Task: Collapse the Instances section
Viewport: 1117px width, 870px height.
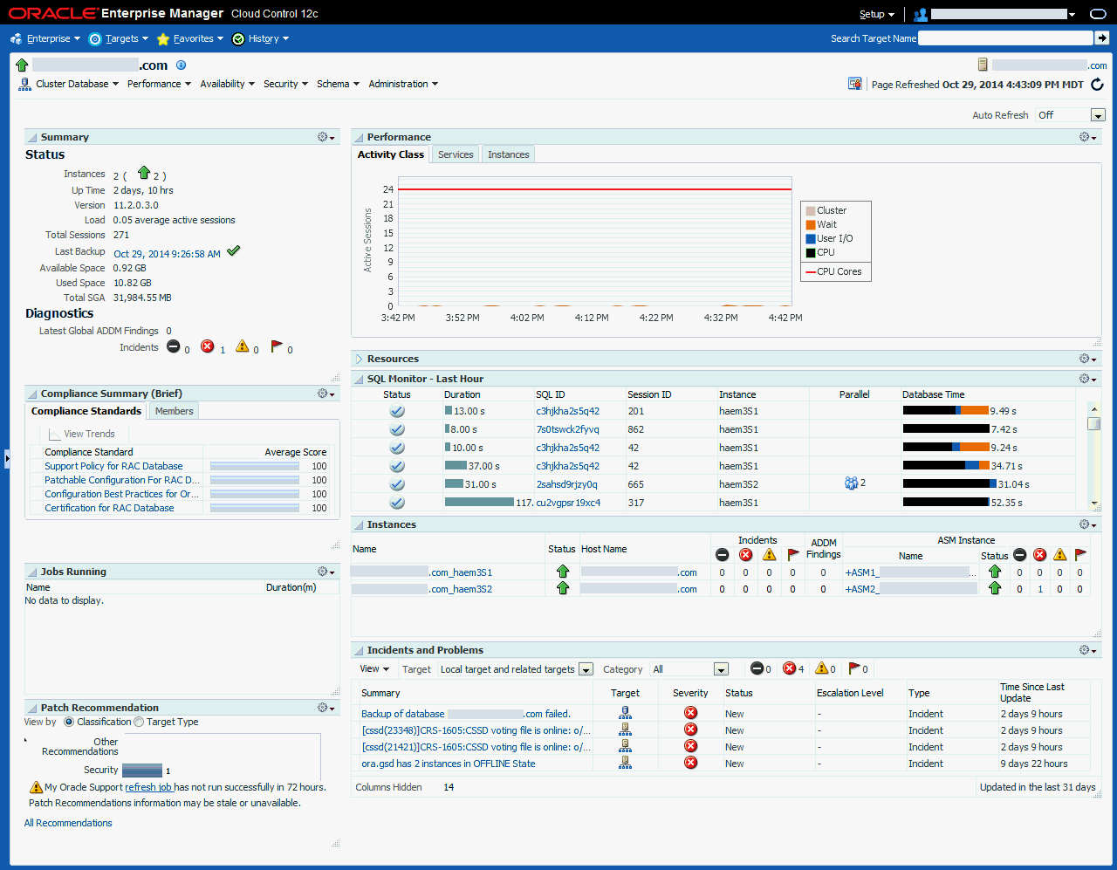Action: [x=359, y=524]
